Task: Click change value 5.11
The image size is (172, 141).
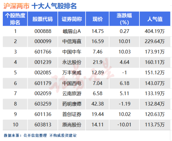Action: (124, 93)
